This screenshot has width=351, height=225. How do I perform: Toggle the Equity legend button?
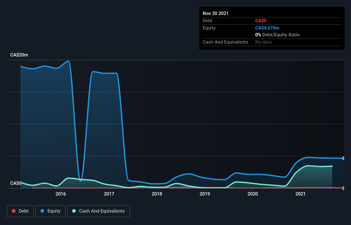[50, 211]
